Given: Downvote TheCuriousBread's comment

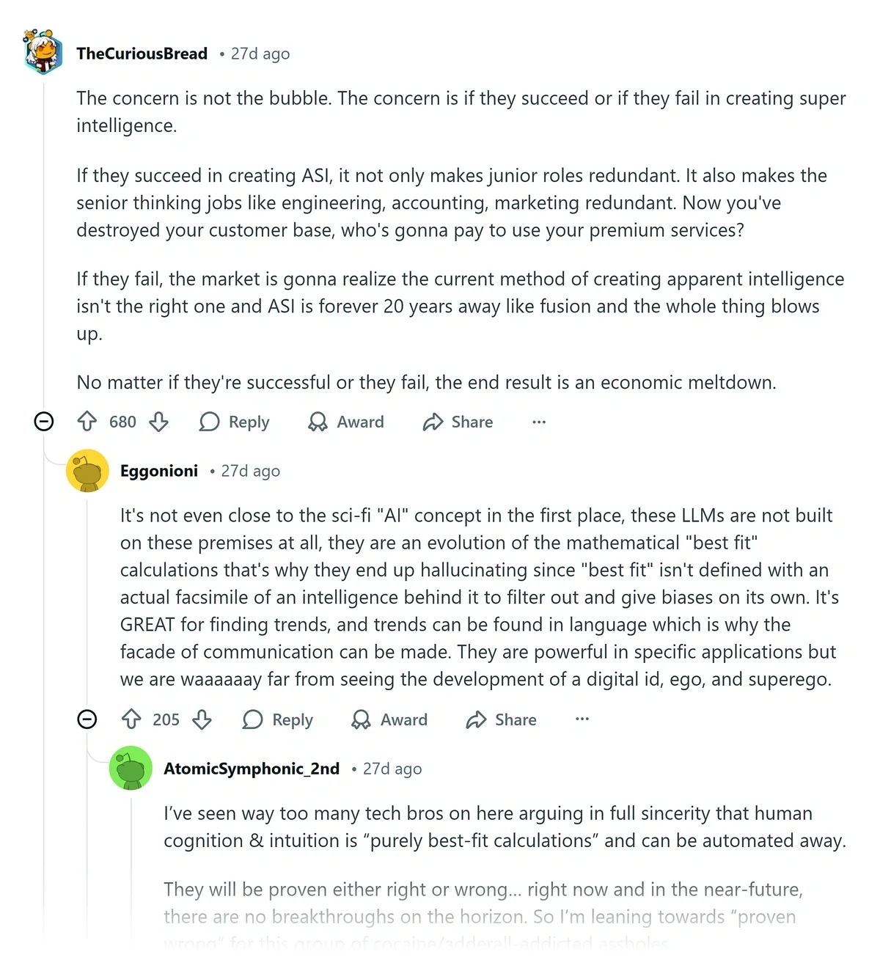Looking at the screenshot, I should coord(158,422).
